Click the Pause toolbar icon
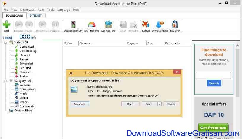242x139 pixels. [x=29, y=25]
